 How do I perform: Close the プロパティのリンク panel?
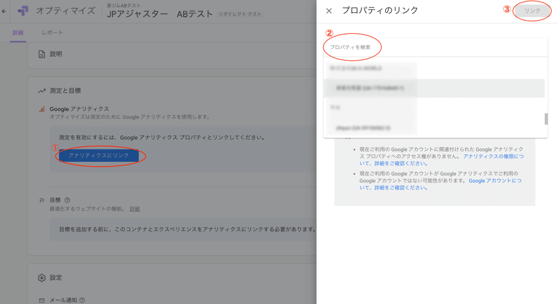pyautogui.click(x=329, y=11)
